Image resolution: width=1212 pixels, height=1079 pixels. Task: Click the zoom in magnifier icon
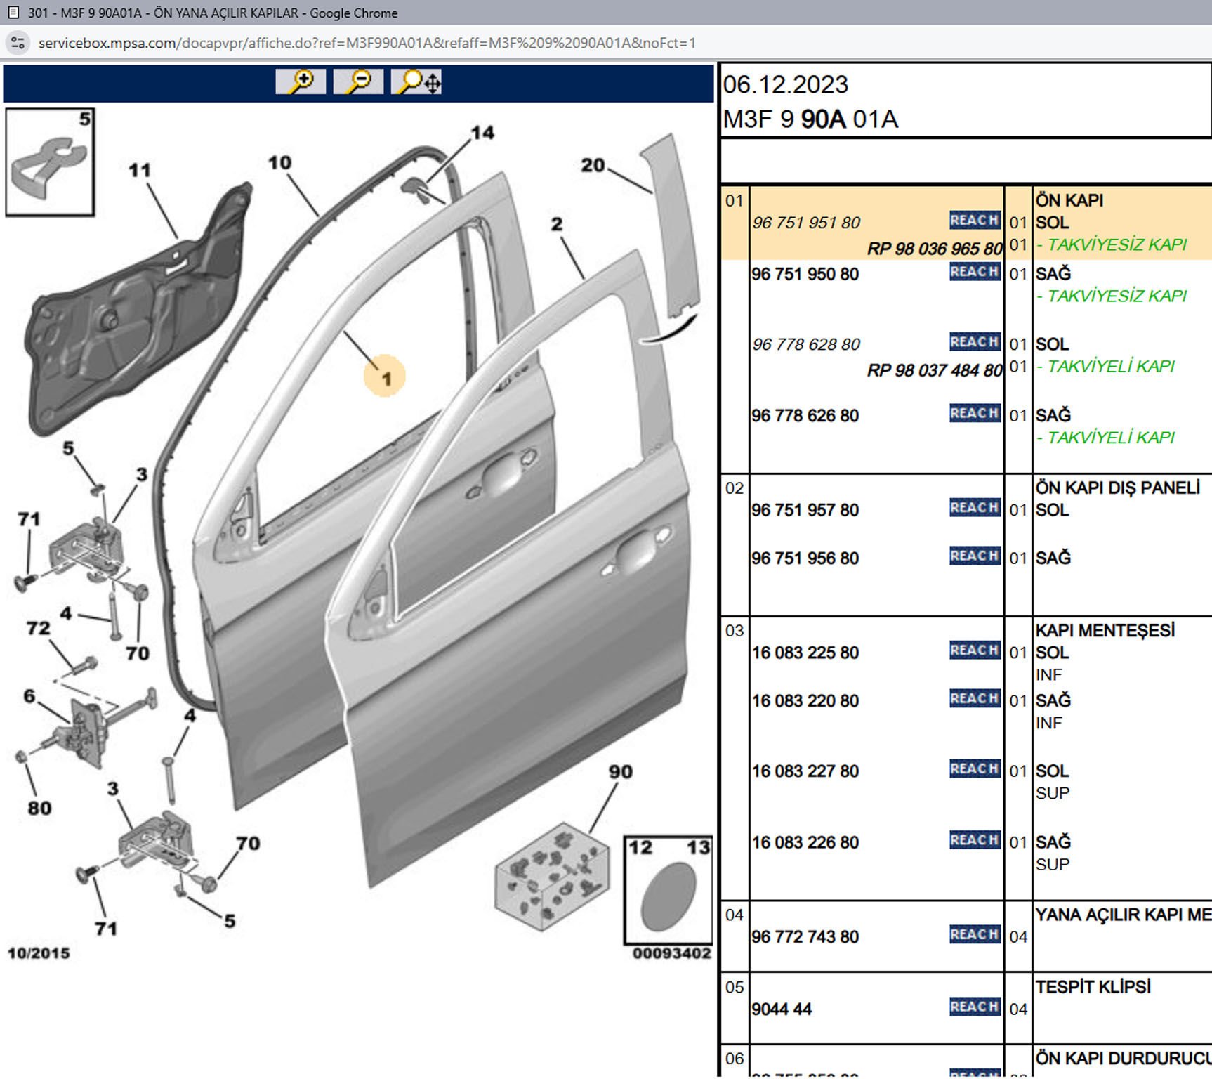[x=301, y=81]
